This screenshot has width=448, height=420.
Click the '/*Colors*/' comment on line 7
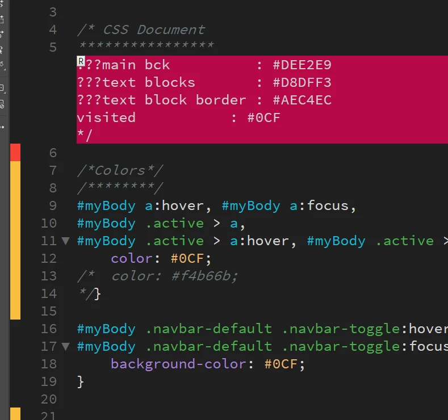120,171
